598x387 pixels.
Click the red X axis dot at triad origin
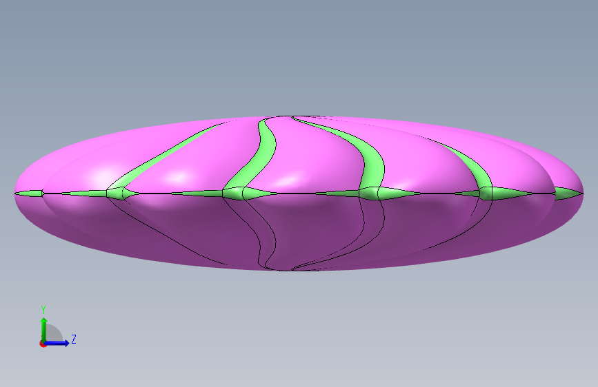click(x=42, y=344)
